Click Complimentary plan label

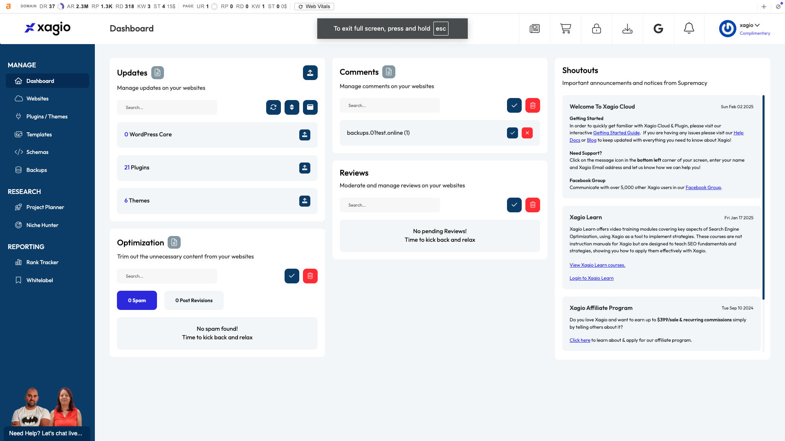click(x=755, y=33)
